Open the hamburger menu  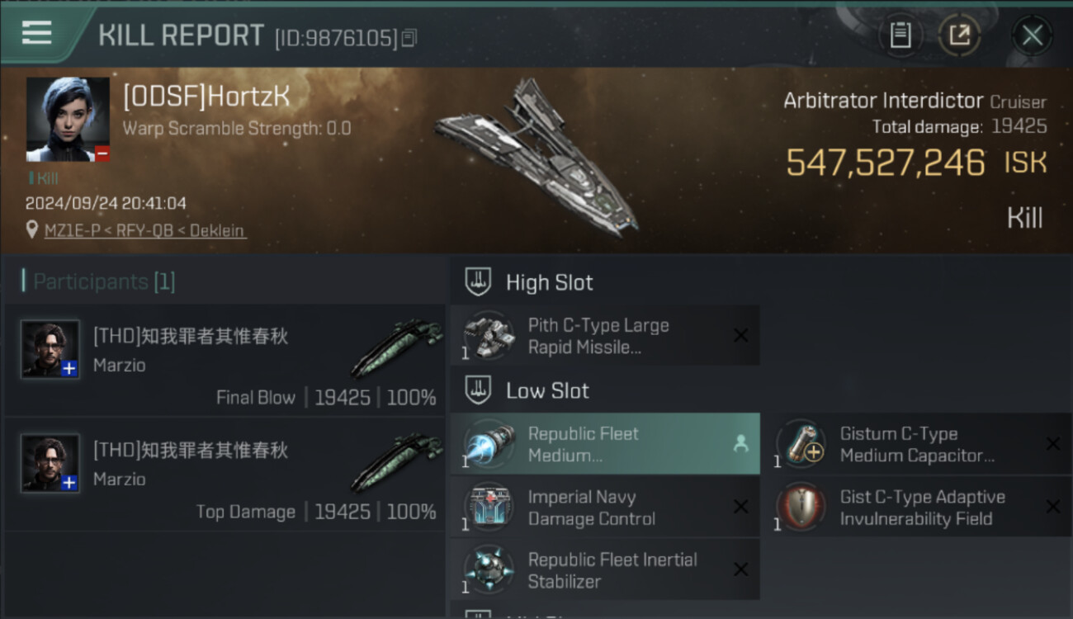(x=37, y=33)
